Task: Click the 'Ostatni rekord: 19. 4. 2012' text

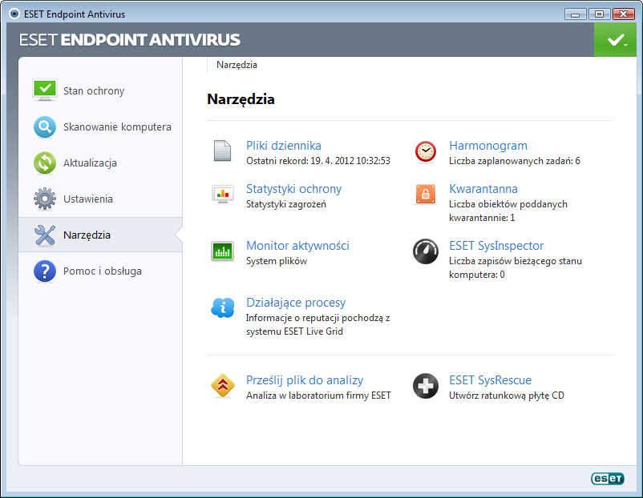Action: (x=317, y=161)
